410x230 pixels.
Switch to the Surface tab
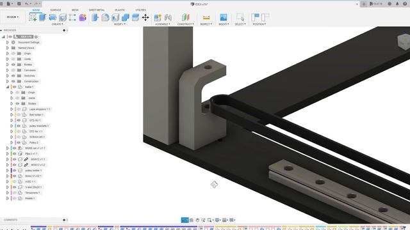click(56, 10)
